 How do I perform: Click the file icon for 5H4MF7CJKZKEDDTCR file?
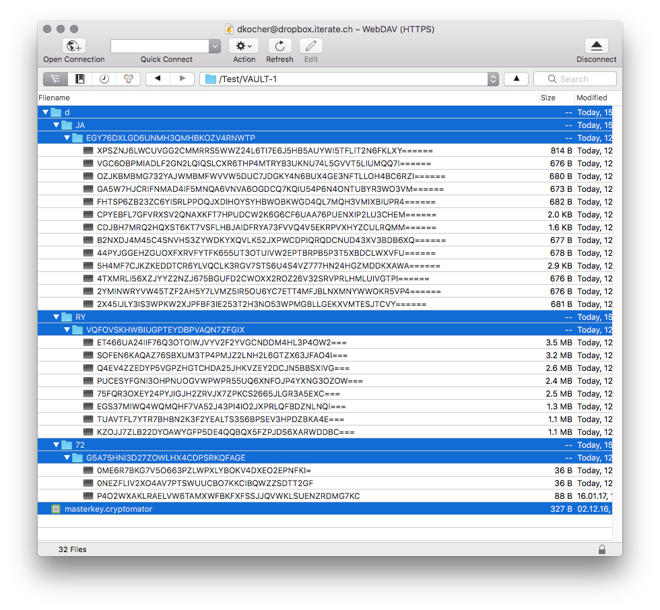point(88,266)
